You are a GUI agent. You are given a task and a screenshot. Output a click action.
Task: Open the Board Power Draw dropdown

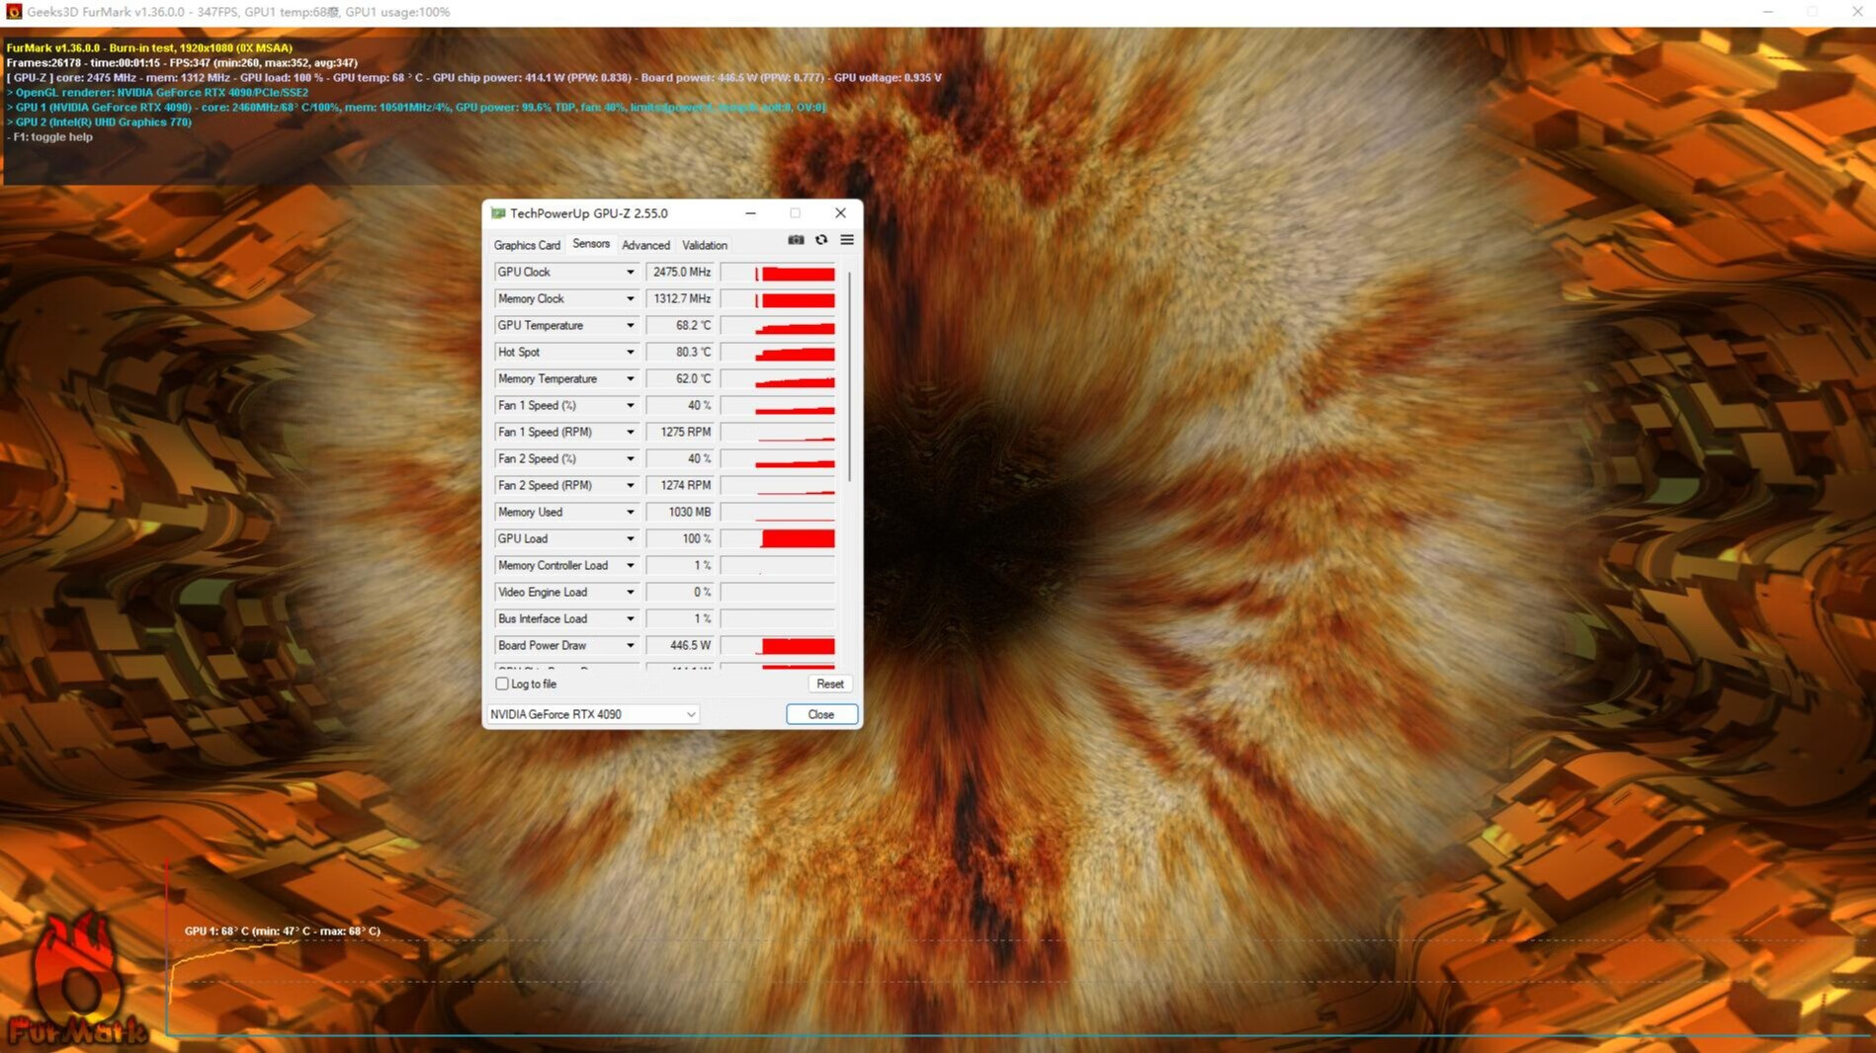(630, 645)
